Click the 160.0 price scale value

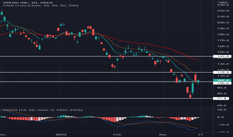click(x=223, y=46)
